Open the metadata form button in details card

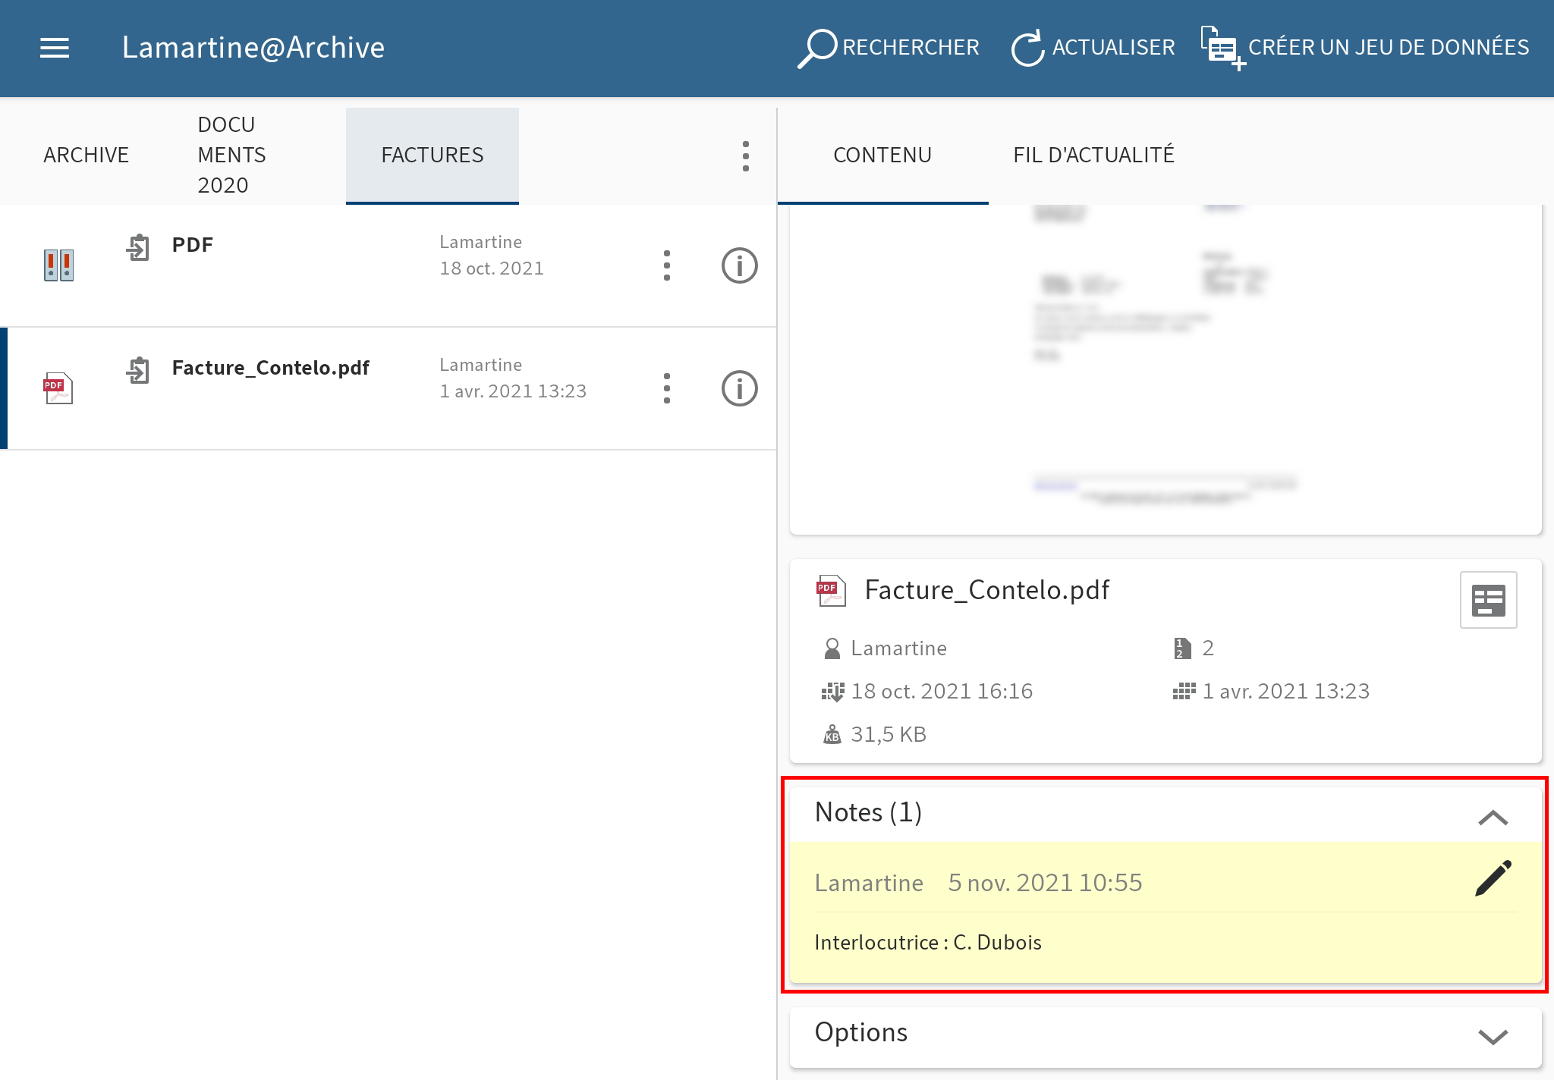click(x=1489, y=600)
